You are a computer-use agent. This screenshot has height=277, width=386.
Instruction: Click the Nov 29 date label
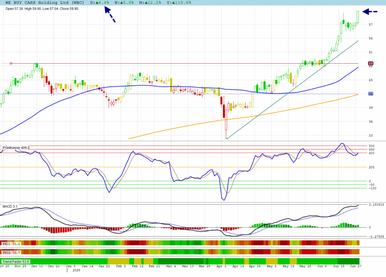(x=20, y=266)
